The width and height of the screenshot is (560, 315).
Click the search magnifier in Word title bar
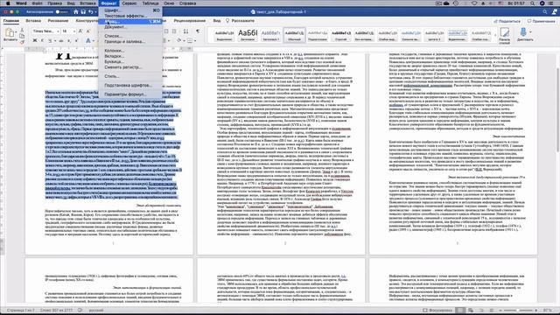point(544,11)
